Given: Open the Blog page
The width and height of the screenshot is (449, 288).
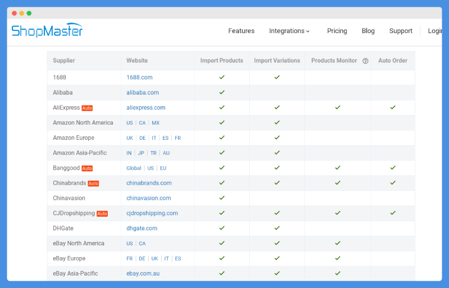Looking at the screenshot, I should [368, 31].
